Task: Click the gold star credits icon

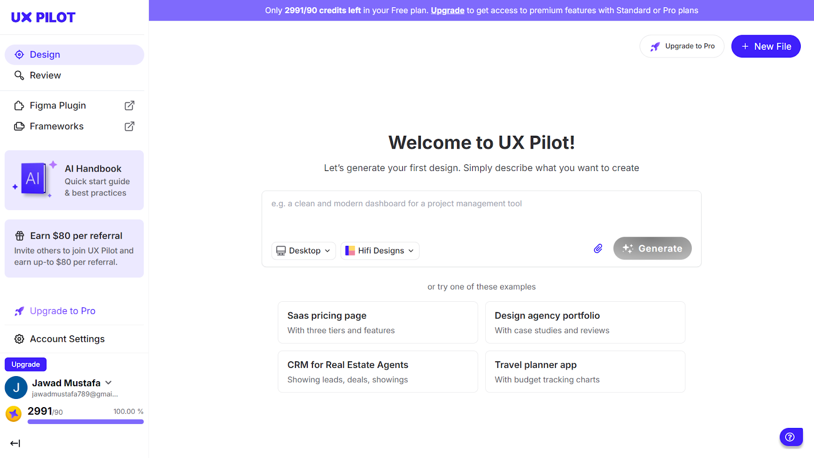Action: click(14, 414)
